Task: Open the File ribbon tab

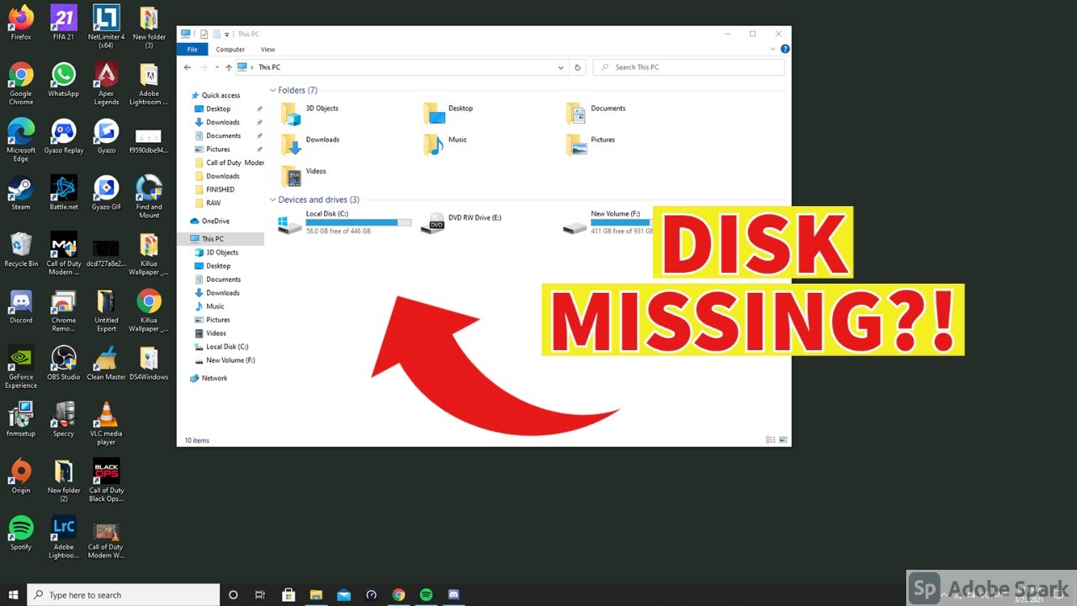Action: click(192, 50)
